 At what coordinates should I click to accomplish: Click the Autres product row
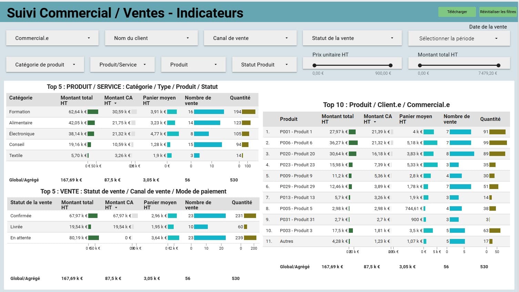click(x=386, y=241)
